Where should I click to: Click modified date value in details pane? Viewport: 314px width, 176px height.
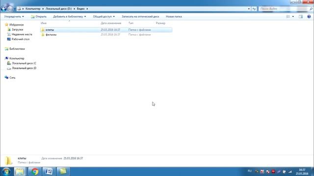(73, 158)
